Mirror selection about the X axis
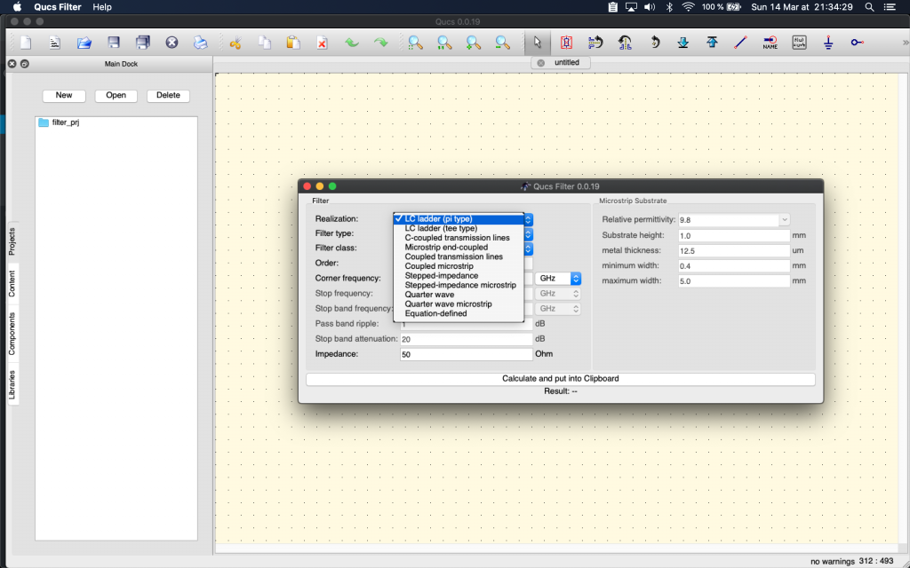This screenshot has width=910, height=568. [595, 43]
